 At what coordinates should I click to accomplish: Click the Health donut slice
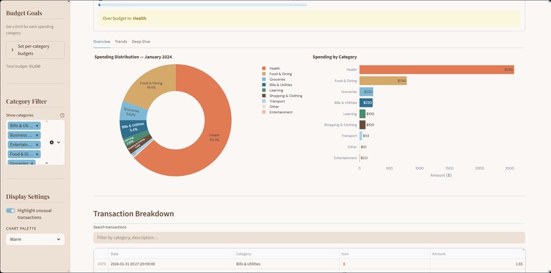[x=215, y=138]
